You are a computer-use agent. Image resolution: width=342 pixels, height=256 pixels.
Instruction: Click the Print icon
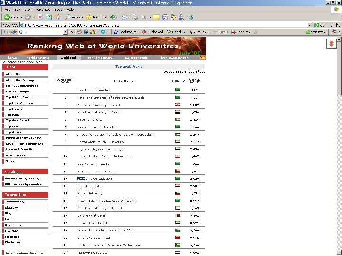[x=135, y=17]
